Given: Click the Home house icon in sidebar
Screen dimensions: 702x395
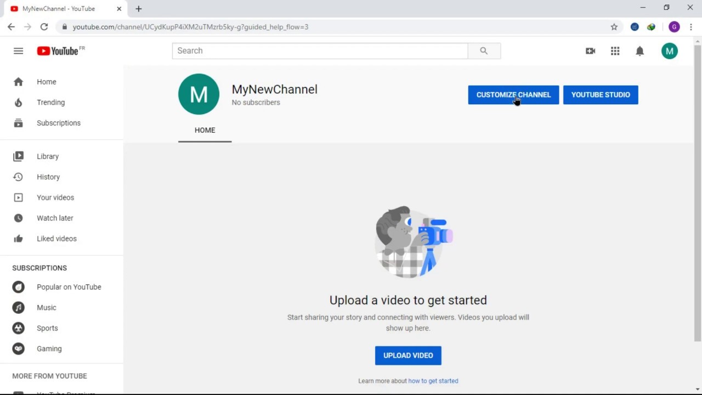Looking at the screenshot, I should point(18,82).
